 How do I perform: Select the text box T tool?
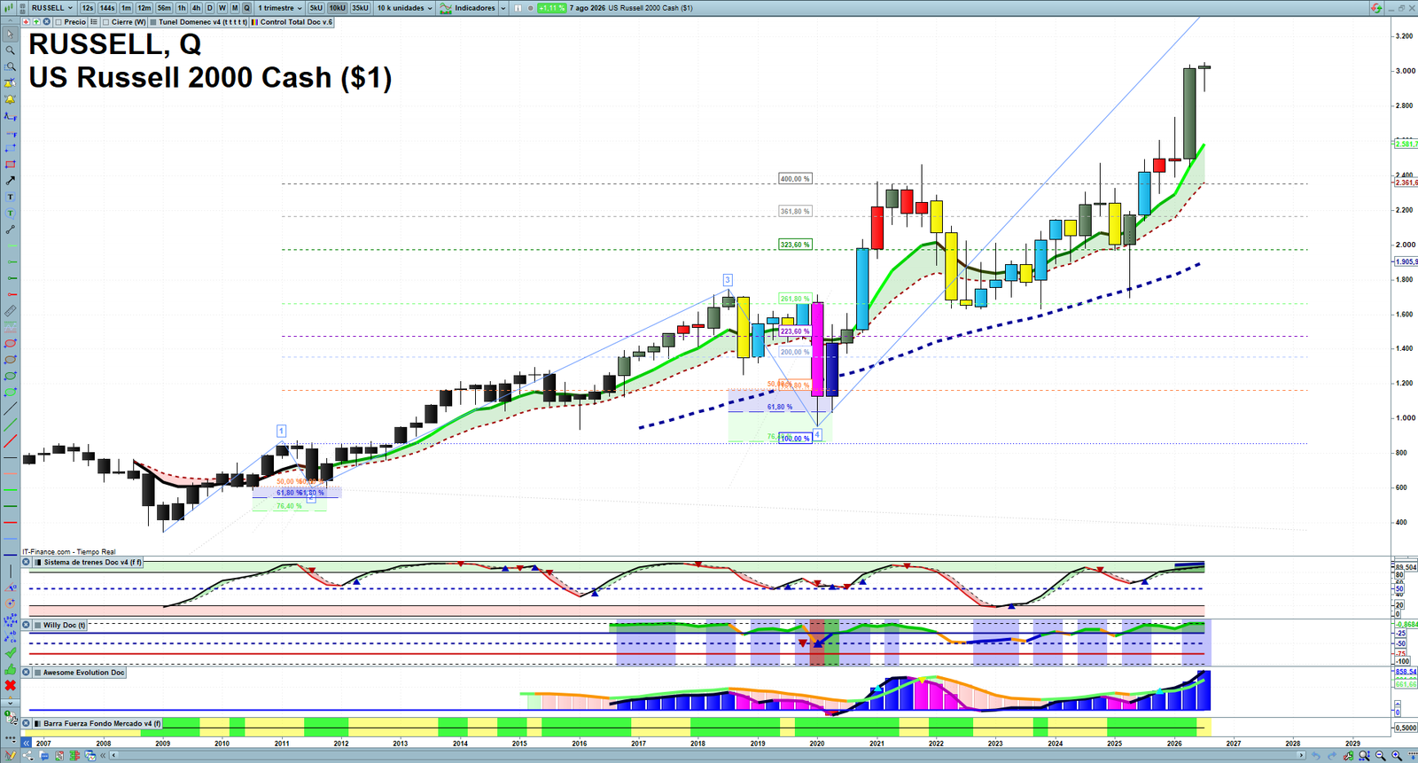coord(10,197)
